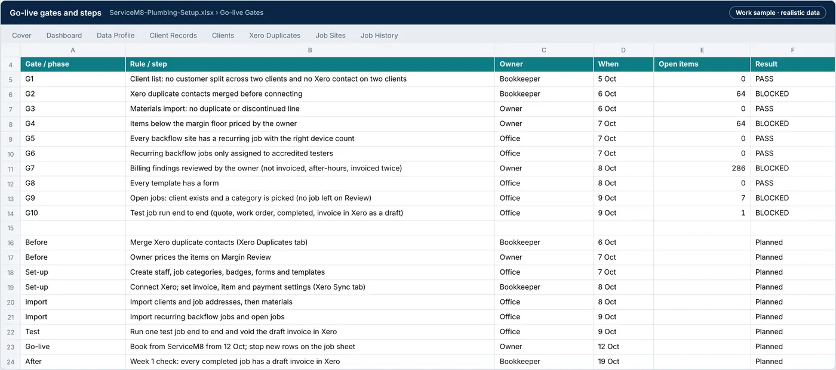Select the 'Test' phase cell

pos(73,332)
